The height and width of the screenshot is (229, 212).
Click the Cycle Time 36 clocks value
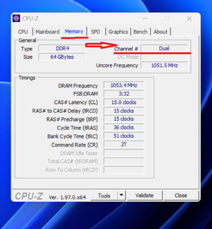(124, 127)
